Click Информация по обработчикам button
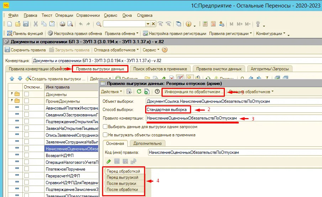Screen dimensions: 322x197 point(193,92)
